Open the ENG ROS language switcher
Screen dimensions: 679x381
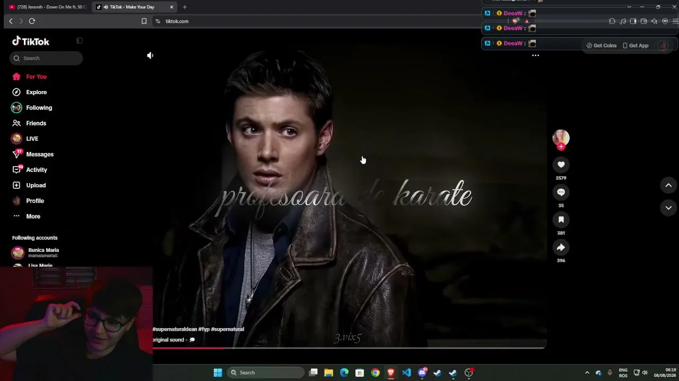(623, 373)
